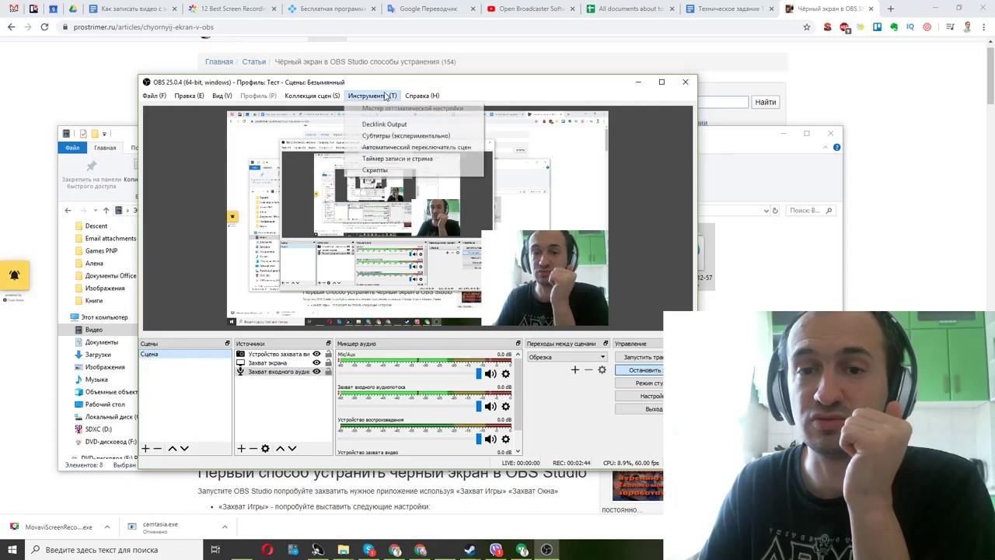
Task: Open the Устройство воспроизведения settings gear
Action: (505, 439)
